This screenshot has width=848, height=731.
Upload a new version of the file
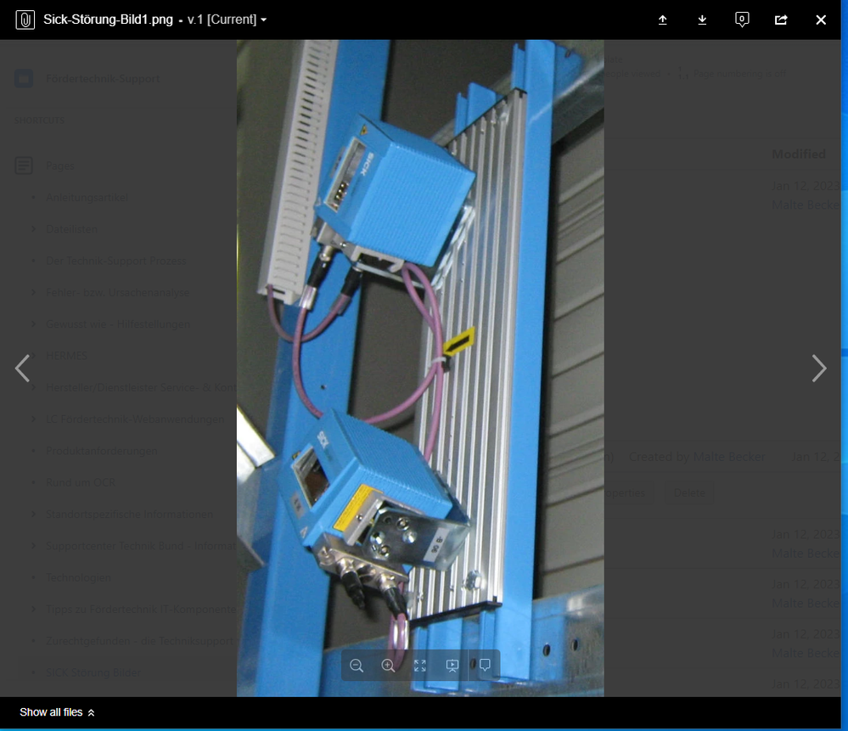pos(662,20)
